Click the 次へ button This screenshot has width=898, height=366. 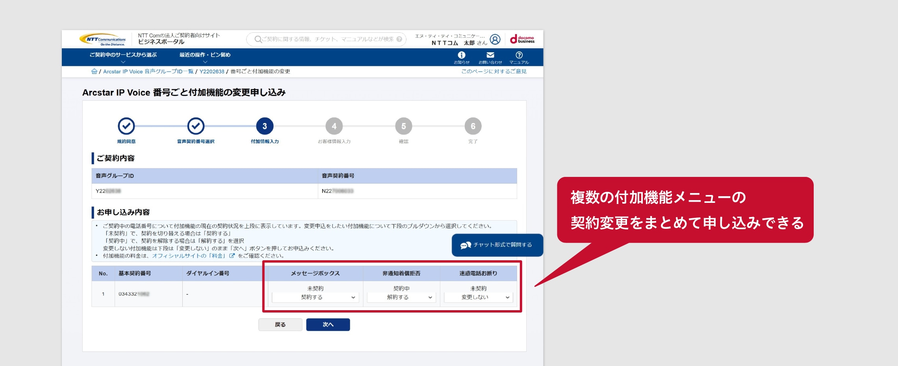(x=328, y=325)
